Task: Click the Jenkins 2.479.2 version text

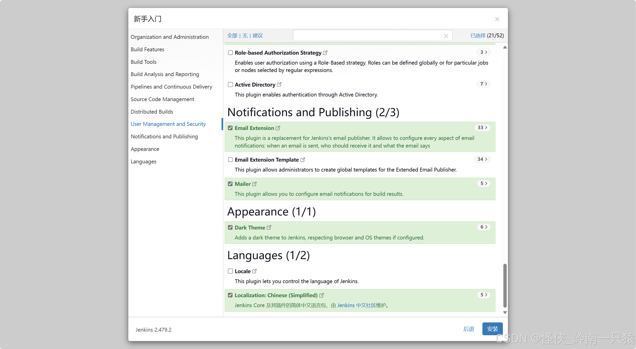Action: pyautogui.click(x=153, y=330)
